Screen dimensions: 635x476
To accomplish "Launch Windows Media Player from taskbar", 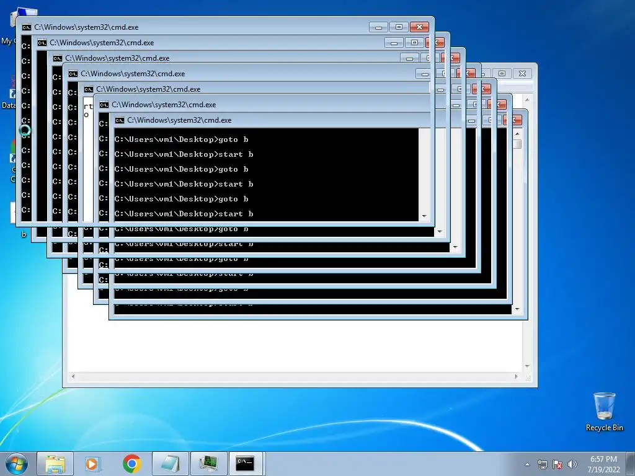I will 93,464.
